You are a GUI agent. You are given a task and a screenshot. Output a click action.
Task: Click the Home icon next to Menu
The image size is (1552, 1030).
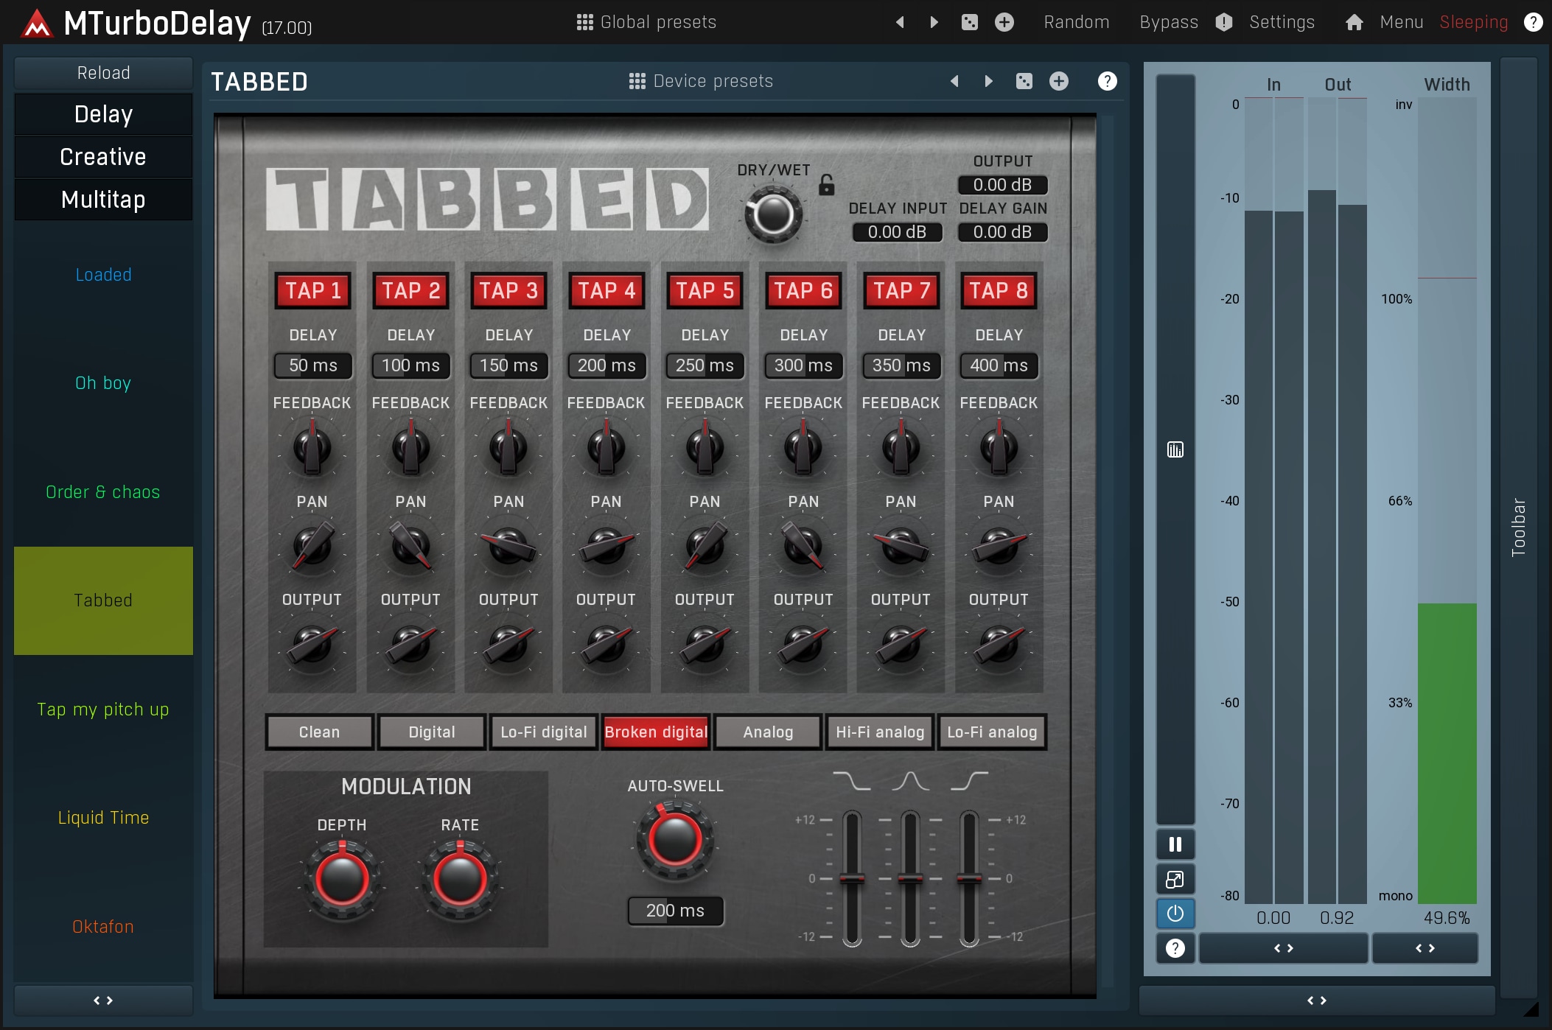[1354, 22]
